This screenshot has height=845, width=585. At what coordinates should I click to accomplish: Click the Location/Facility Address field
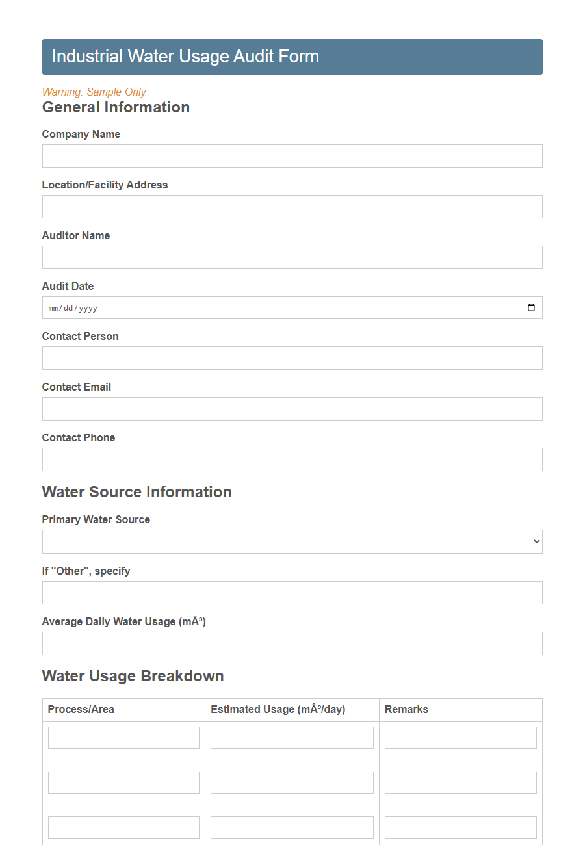click(x=292, y=207)
